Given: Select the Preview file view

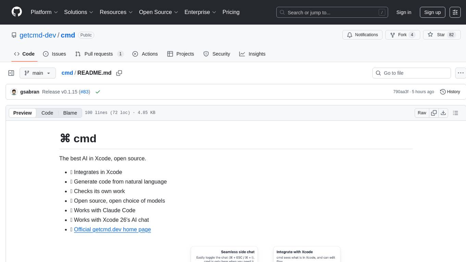Looking at the screenshot, I should 23,113.
